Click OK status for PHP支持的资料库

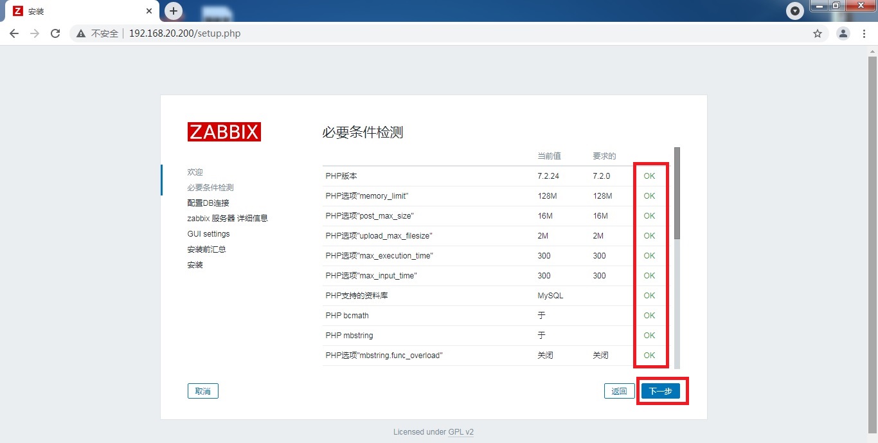(x=649, y=296)
